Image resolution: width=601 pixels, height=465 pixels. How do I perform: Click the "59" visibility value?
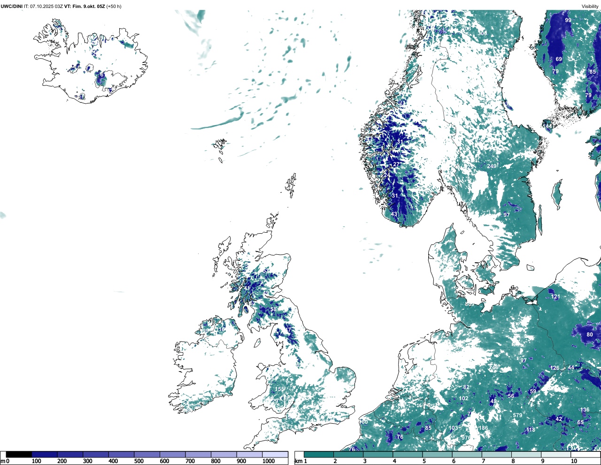pyautogui.click(x=533, y=391)
